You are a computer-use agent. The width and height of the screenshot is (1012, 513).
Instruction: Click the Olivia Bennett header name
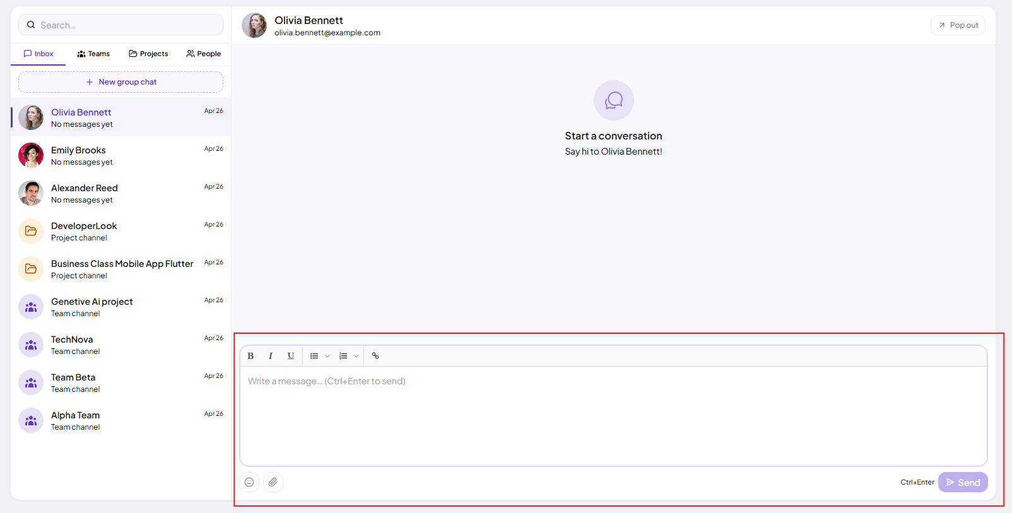click(309, 20)
